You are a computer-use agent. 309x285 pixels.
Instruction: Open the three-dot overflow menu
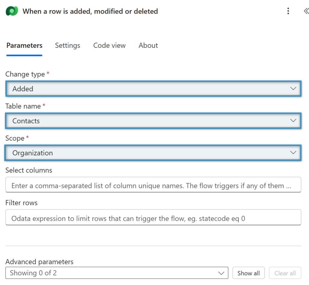coord(288,11)
